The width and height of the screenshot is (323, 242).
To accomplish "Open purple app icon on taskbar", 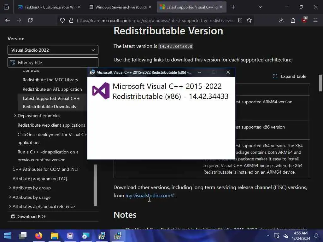I will (70, 236).
